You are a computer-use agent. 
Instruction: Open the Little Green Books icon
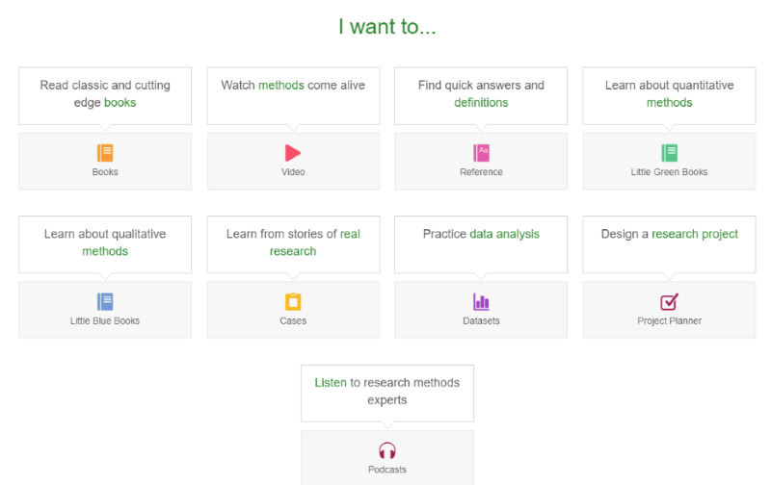[x=669, y=152]
